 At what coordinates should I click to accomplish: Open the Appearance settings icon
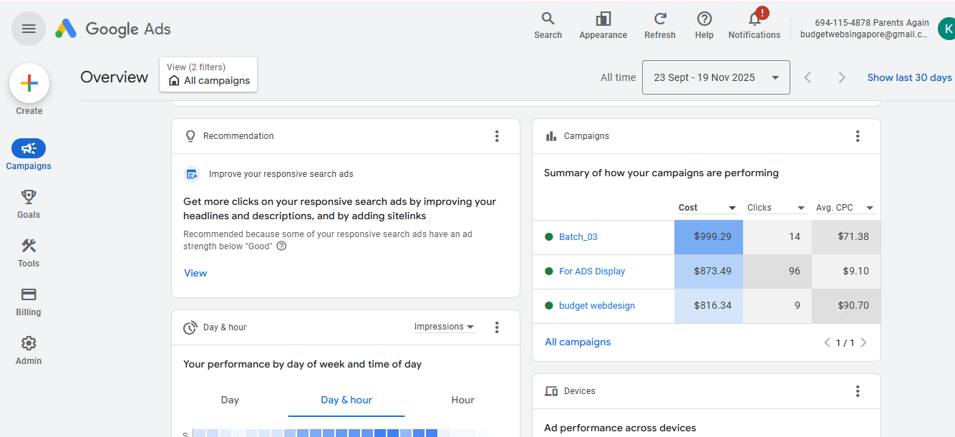pos(603,19)
